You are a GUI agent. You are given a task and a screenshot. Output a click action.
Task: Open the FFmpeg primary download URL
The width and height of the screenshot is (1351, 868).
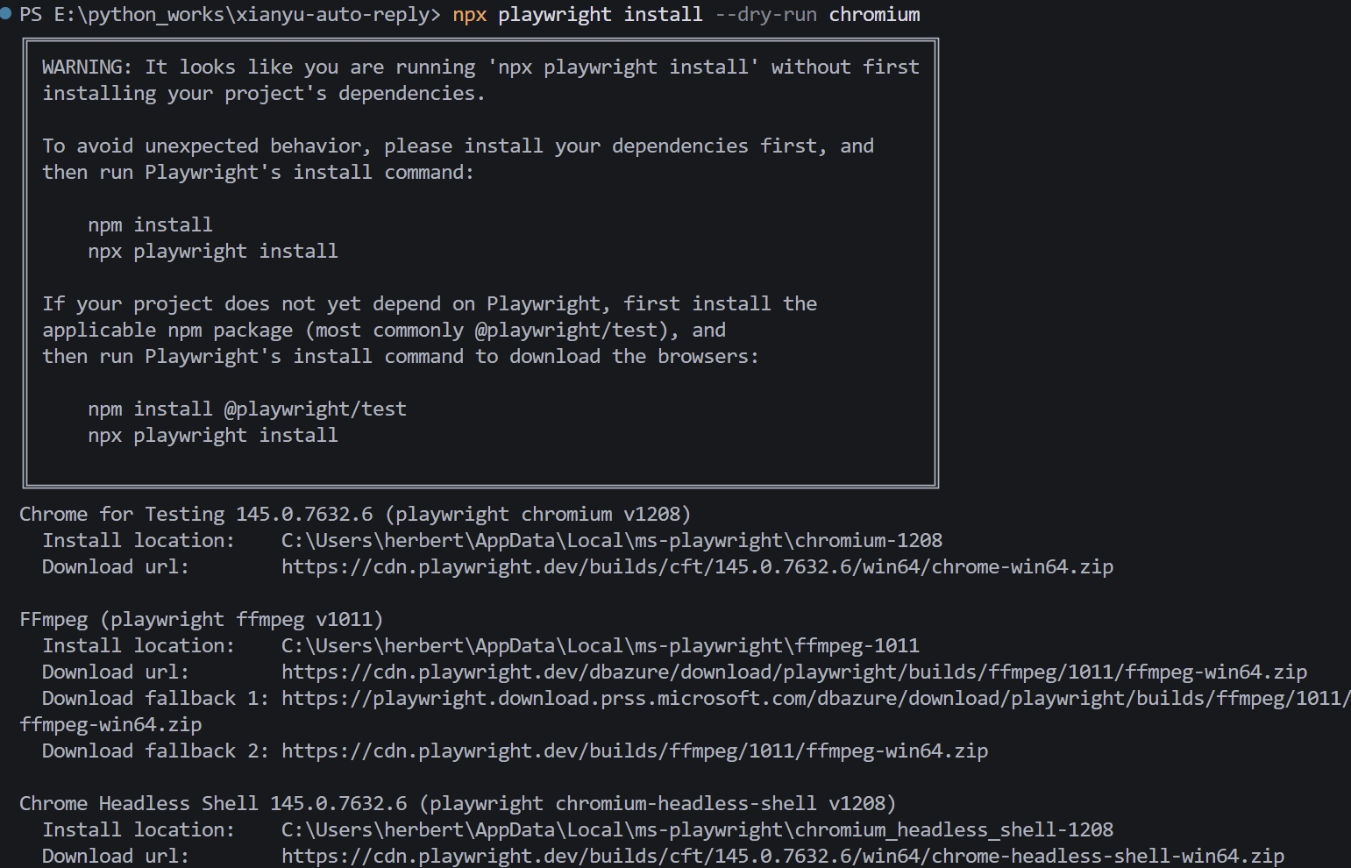793,672
